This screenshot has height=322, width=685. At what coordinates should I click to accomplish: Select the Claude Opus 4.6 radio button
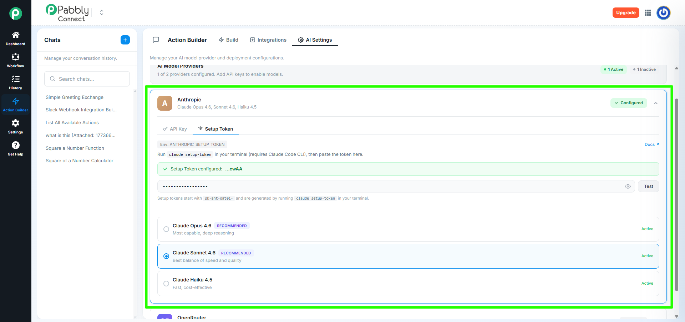pos(166,229)
